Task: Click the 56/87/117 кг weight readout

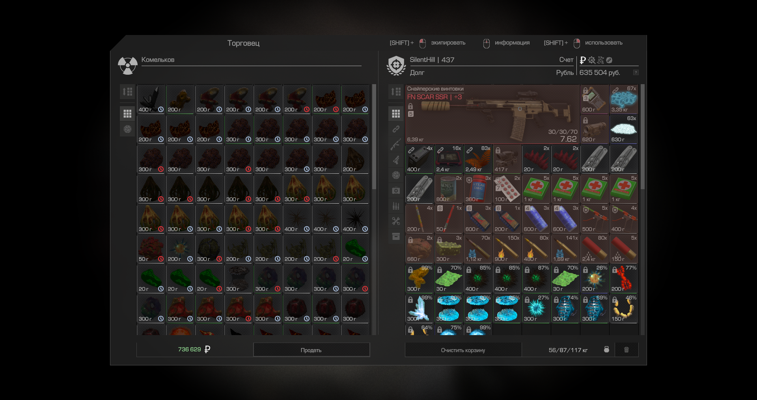Action: [x=568, y=350]
